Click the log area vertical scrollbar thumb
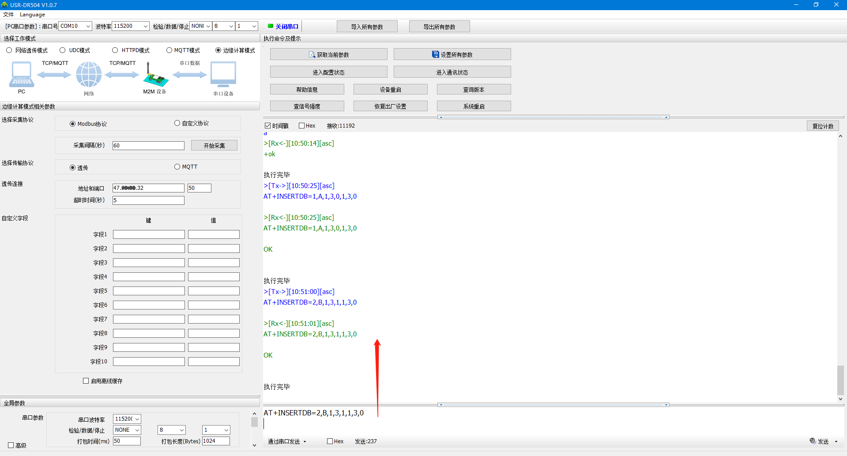847x456 pixels. click(840, 380)
